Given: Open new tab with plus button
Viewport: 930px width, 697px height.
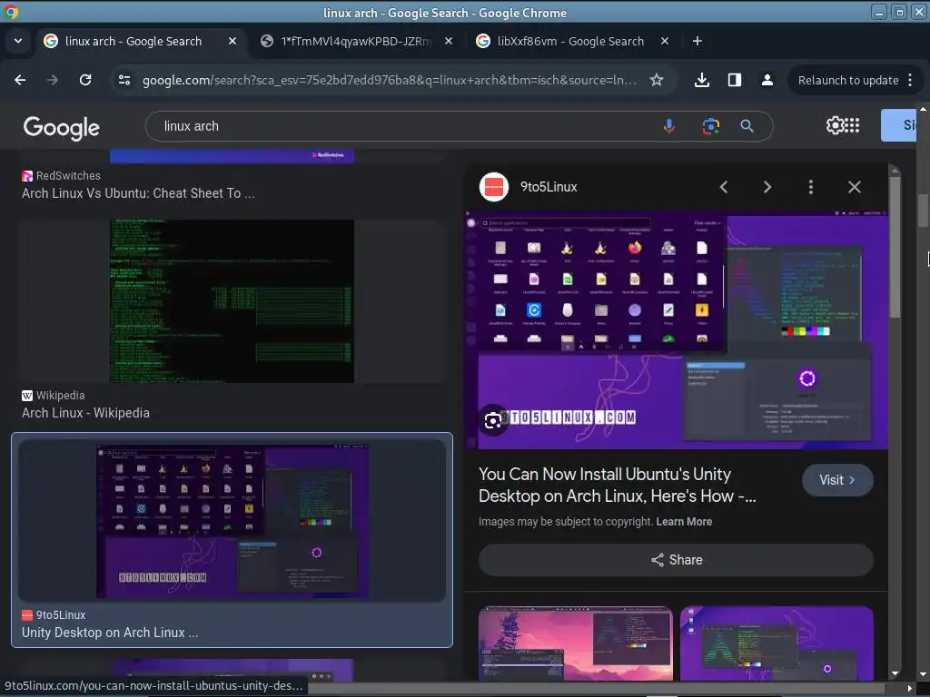Looking at the screenshot, I should [x=697, y=41].
